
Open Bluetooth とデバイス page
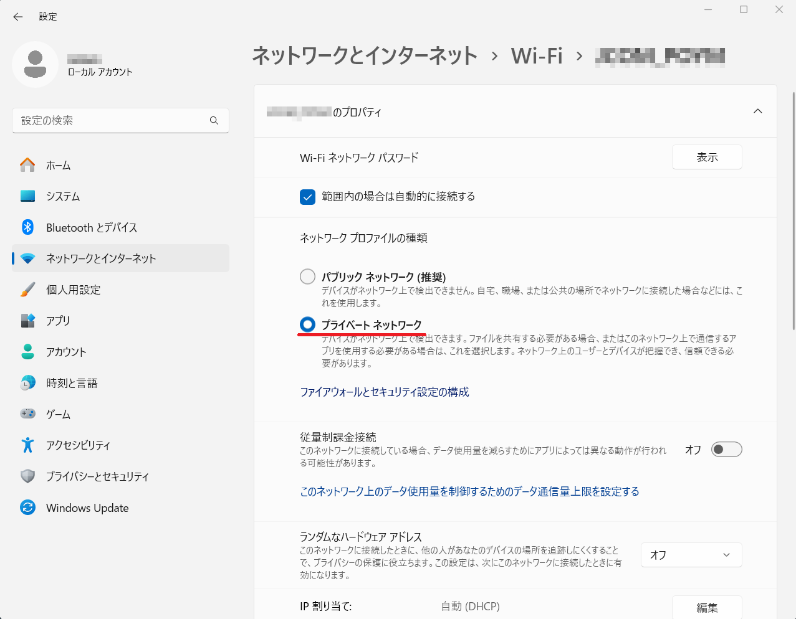pos(121,227)
